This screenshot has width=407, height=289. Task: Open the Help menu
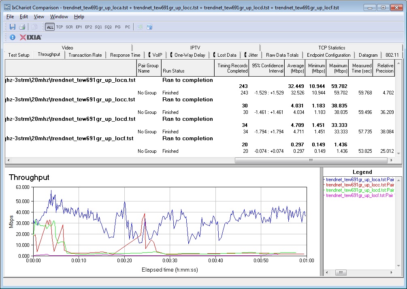[x=79, y=17]
